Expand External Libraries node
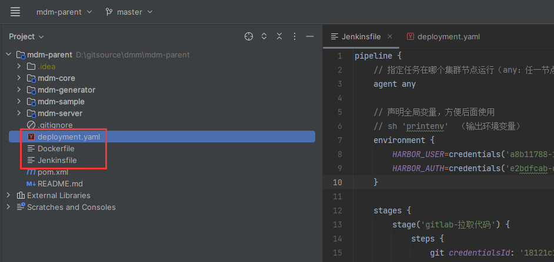This screenshot has width=554, height=262. click(x=8, y=195)
